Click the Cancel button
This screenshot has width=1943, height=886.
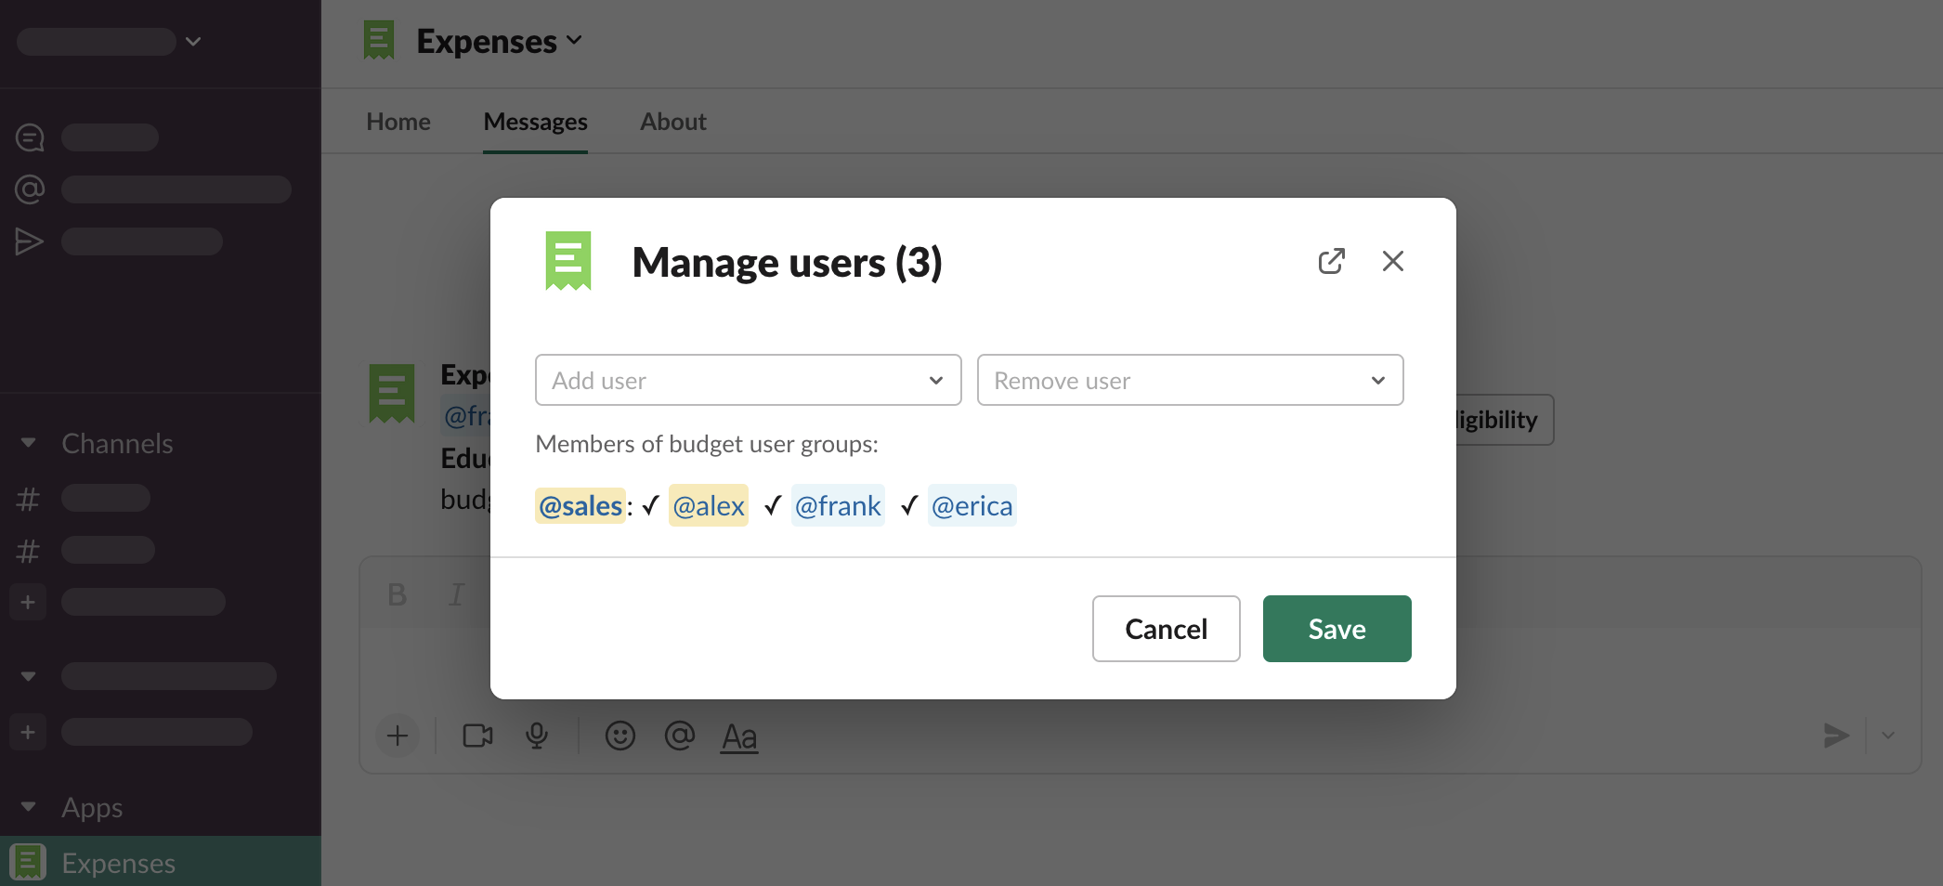coord(1166,629)
